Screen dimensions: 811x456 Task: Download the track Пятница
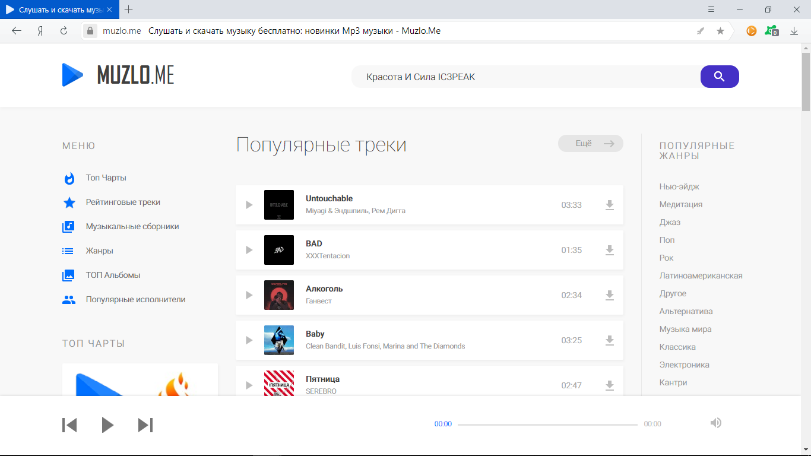click(609, 386)
